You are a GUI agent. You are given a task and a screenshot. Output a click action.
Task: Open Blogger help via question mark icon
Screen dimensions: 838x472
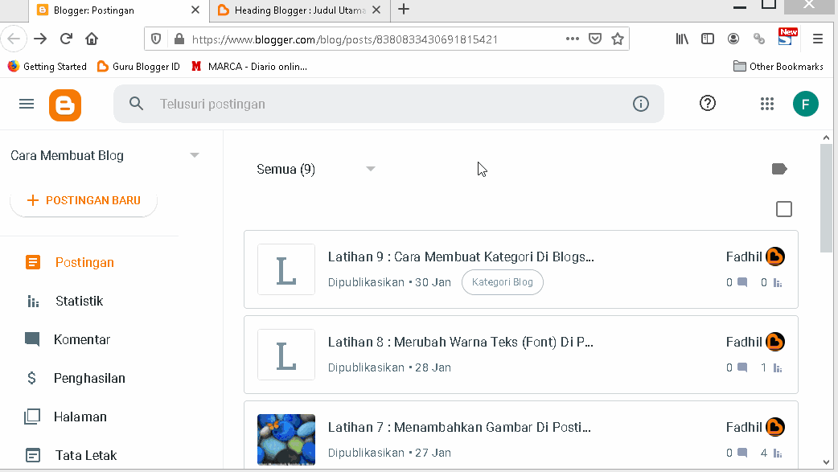point(707,104)
